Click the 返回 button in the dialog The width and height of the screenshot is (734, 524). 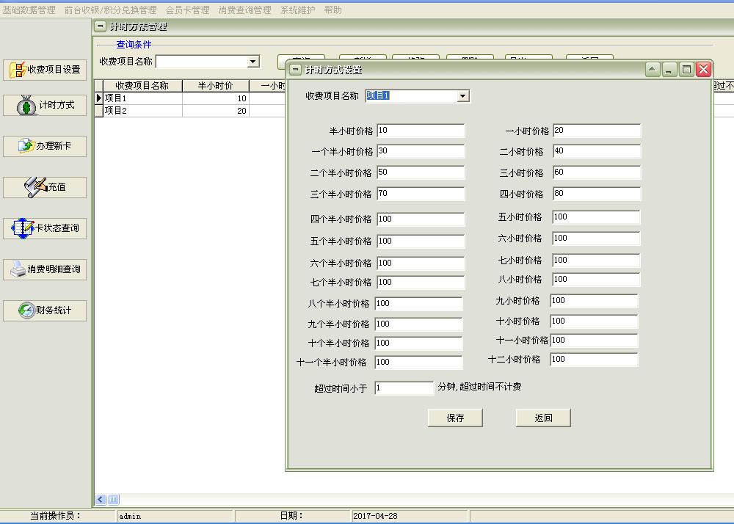[x=543, y=418]
